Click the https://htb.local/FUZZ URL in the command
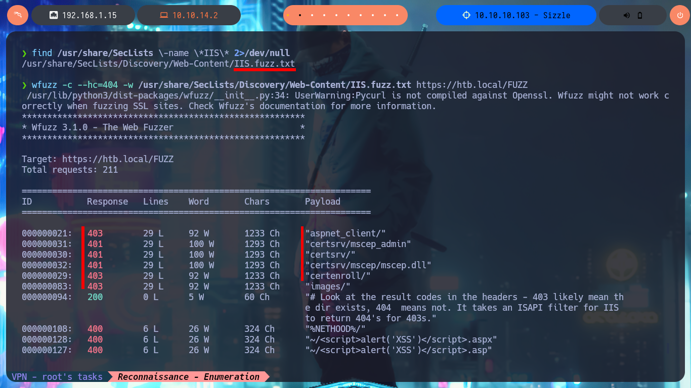 [x=471, y=84]
